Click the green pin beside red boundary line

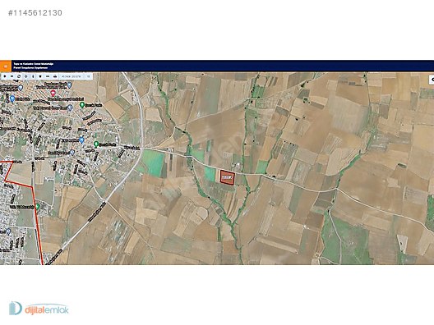(x=37, y=206)
